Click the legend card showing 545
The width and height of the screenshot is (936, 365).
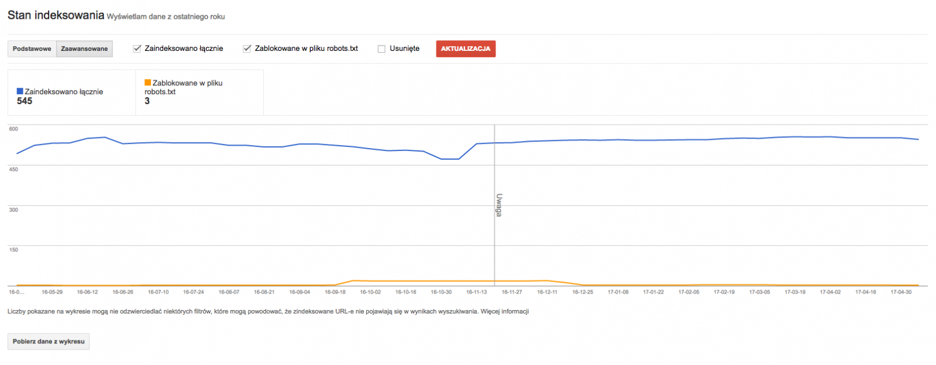click(70, 92)
